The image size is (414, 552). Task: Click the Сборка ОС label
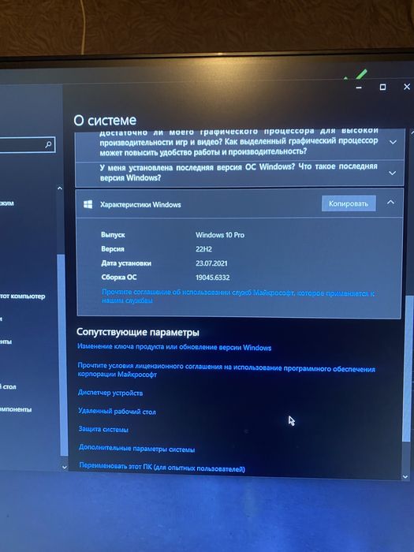[119, 277]
